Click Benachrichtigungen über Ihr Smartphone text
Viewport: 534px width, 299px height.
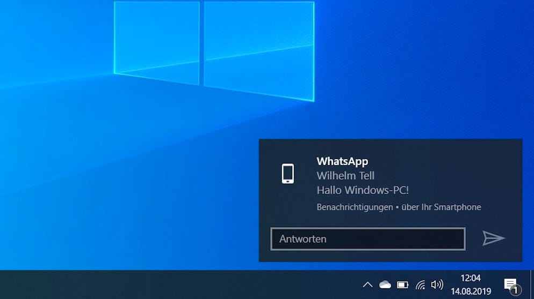click(x=399, y=207)
